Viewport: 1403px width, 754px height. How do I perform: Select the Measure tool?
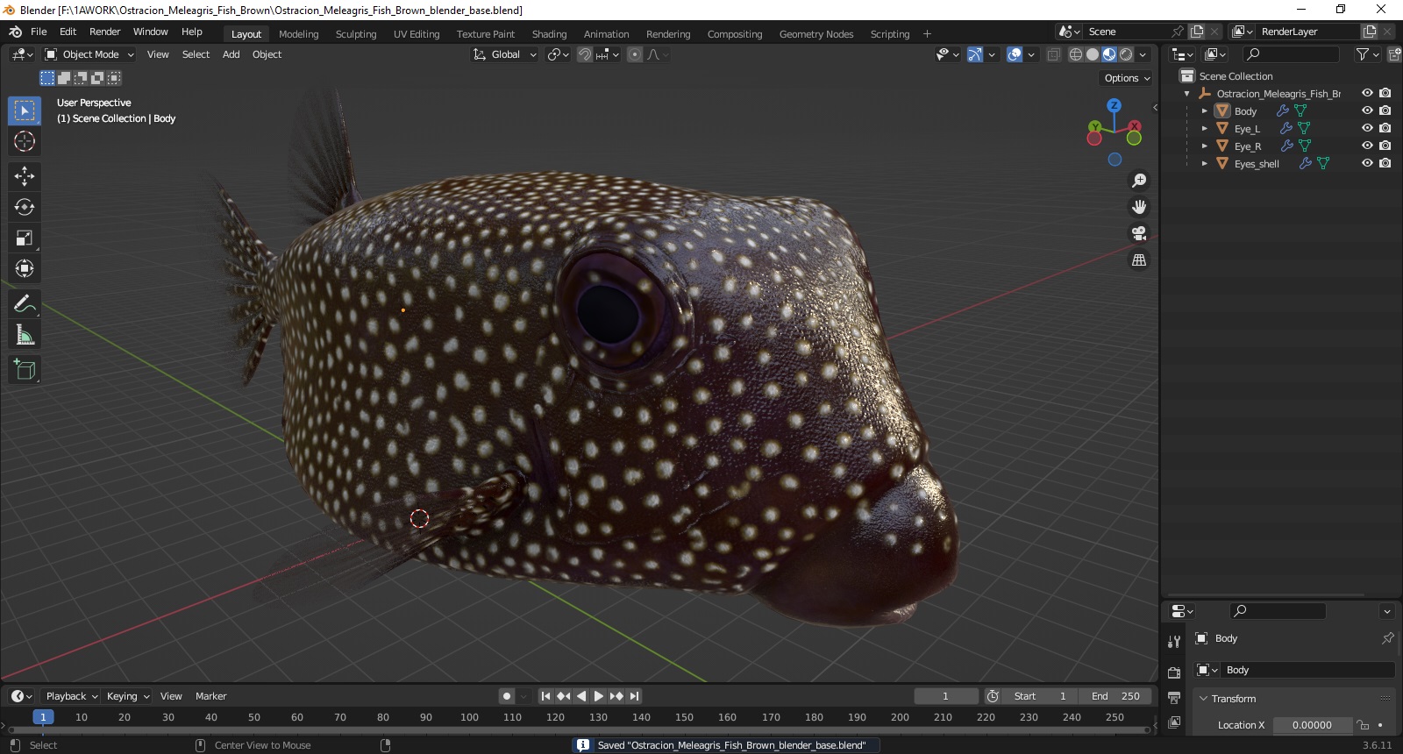click(25, 335)
